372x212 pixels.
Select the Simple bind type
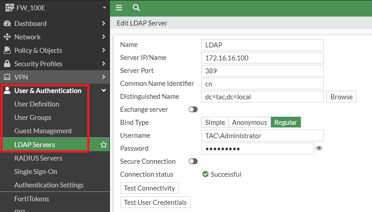(x=215, y=123)
